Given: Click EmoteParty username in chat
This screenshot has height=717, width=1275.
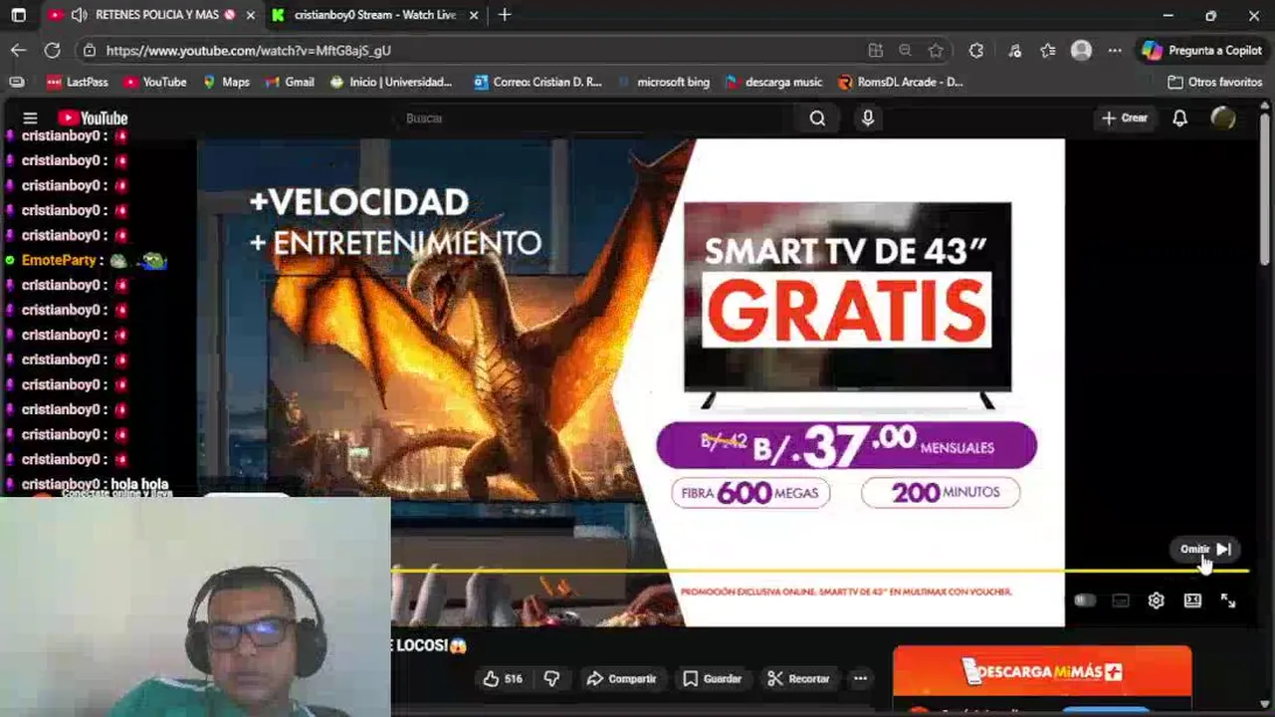Looking at the screenshot, I should coord(58,260).
